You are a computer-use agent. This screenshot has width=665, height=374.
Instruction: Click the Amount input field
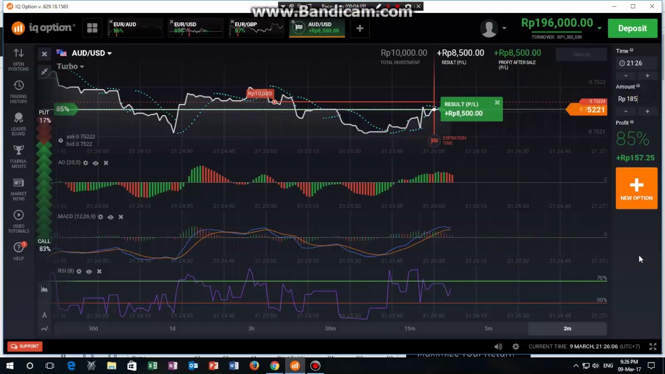click(x=636, y=99)
